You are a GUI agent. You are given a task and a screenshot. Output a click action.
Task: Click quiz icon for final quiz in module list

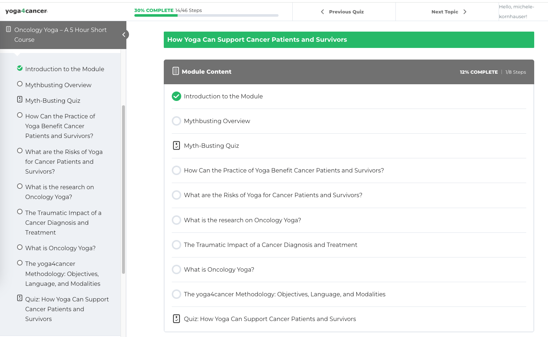coord(176,319)
